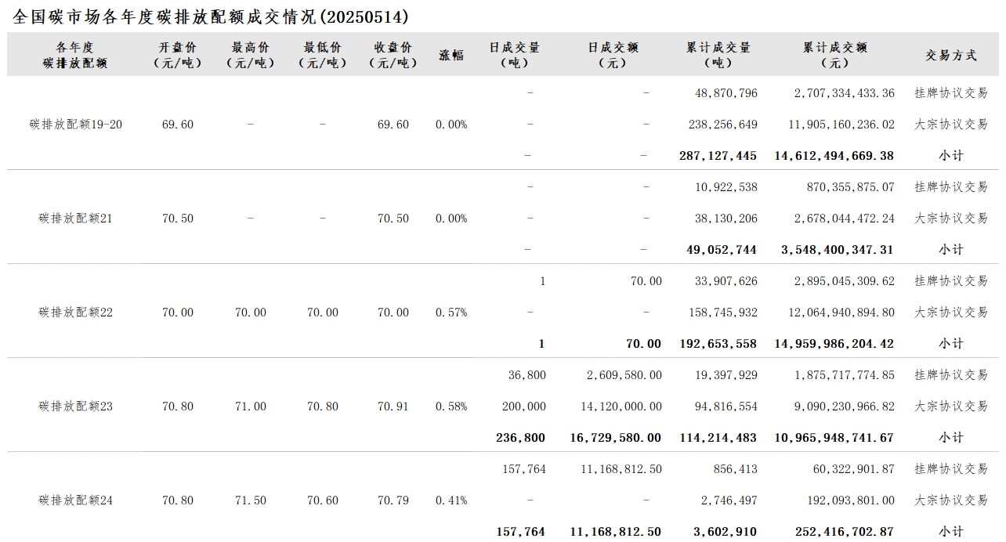Select the 碳排放配额21 row label

click(76, 219)
